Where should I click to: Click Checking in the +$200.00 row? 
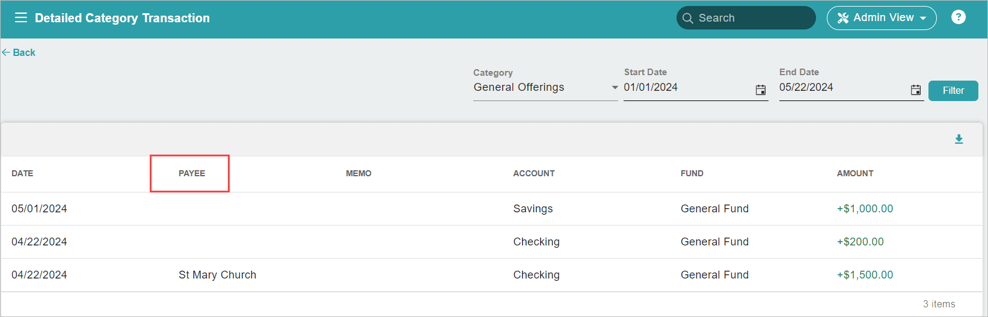tap(536, 242)
